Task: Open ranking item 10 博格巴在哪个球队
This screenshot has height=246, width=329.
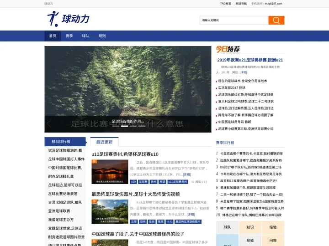Action: [x=252, y=215]
